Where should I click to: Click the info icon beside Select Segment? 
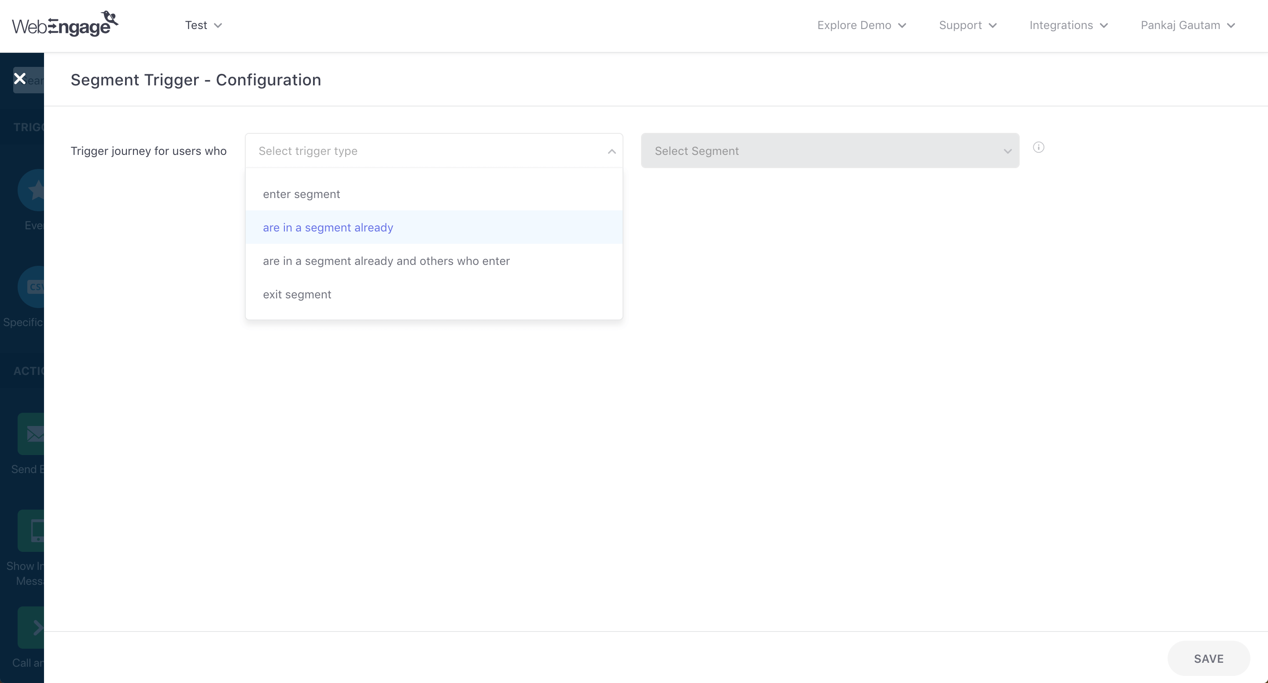[x=1038, y=147]
